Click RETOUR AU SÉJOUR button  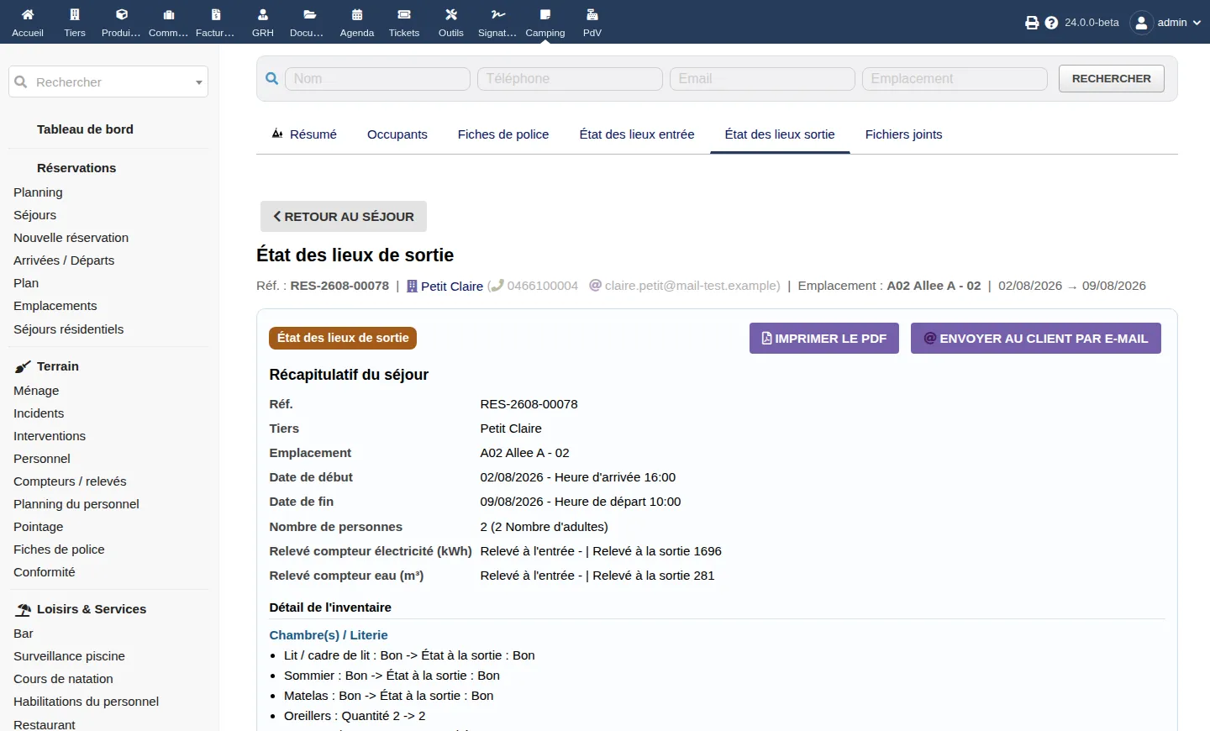point(344,216)
